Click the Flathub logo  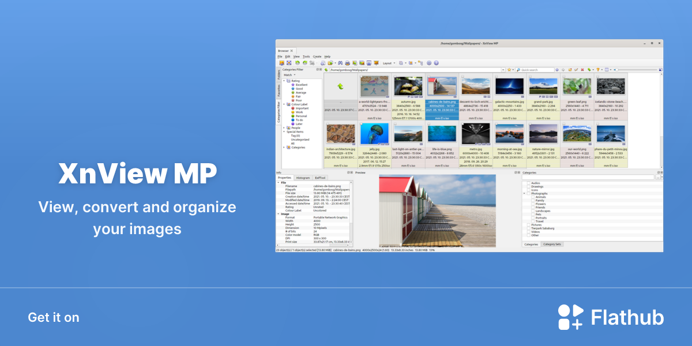pyautogui.click(x=611, y=317)
